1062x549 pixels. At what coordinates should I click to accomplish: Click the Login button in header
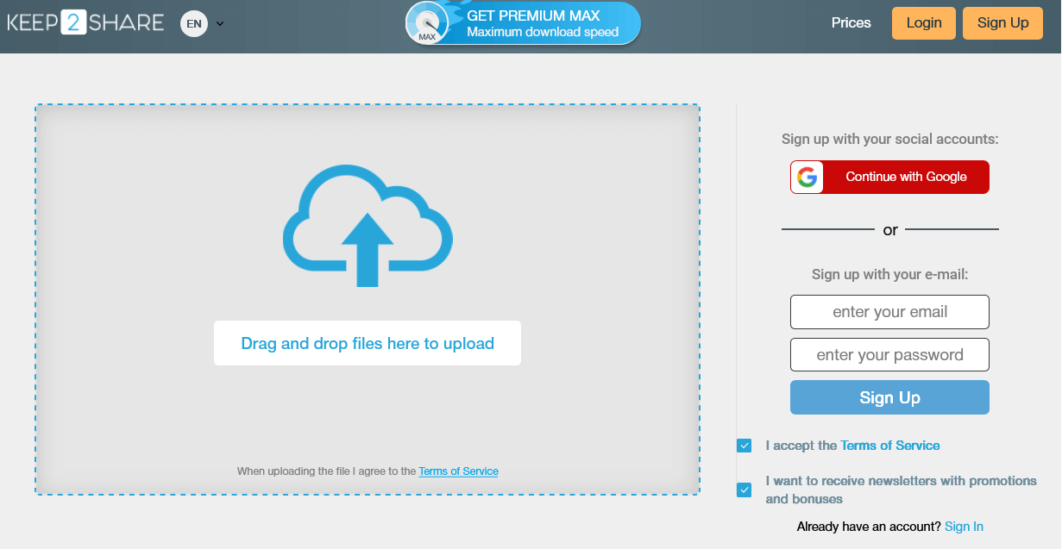pyautogui.click(x=924, y=23)
